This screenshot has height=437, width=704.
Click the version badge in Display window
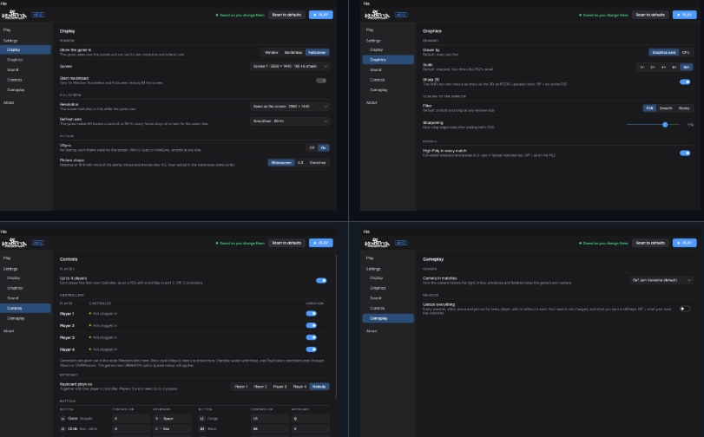[38, 15]
